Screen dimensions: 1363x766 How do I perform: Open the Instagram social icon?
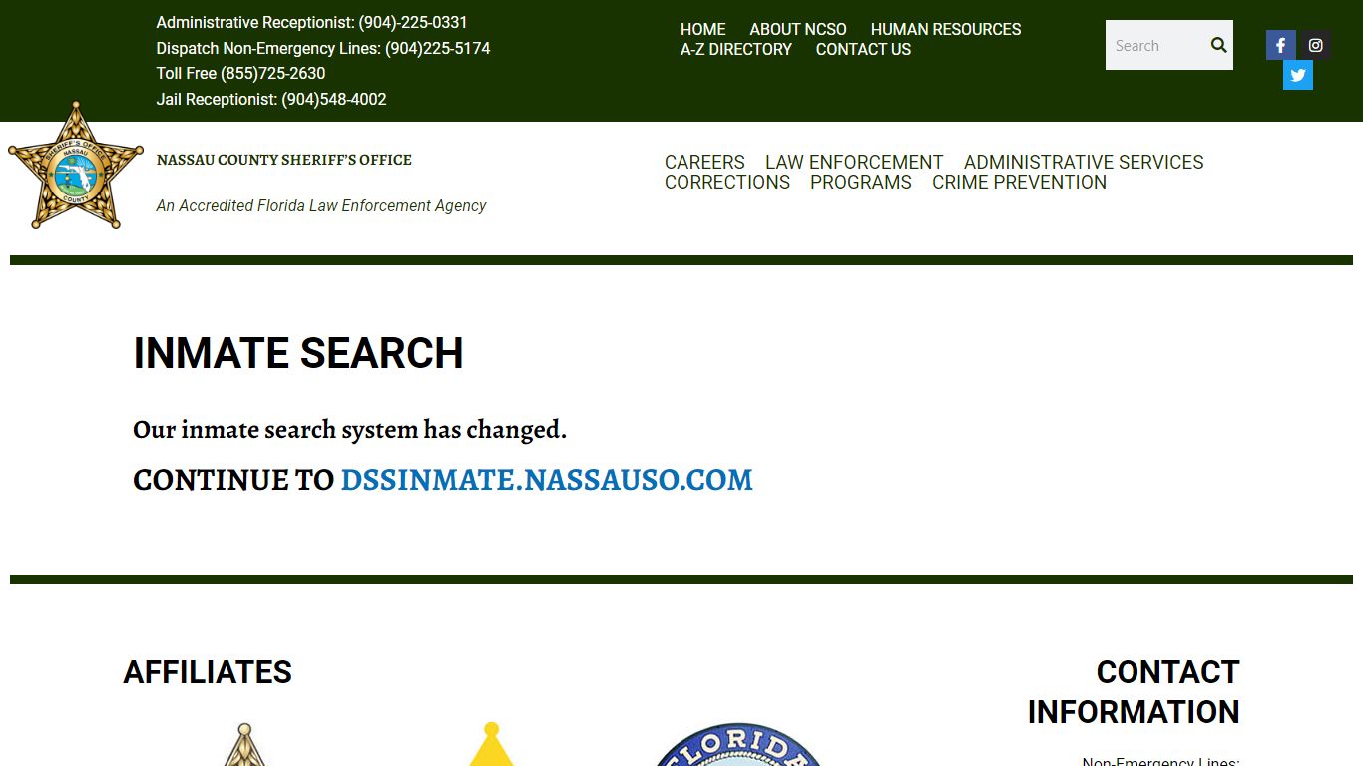coord(1316,45)
